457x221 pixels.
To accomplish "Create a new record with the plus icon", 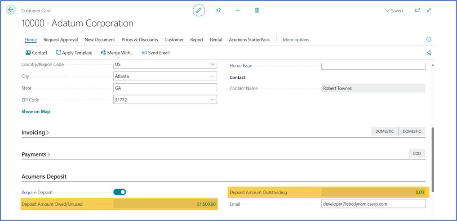I will (238, 10).
